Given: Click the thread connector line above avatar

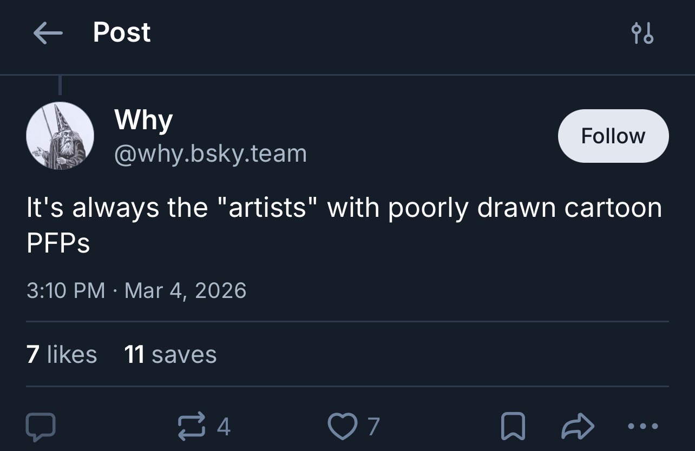Looking at the screenshot, I should pos(60,86).
